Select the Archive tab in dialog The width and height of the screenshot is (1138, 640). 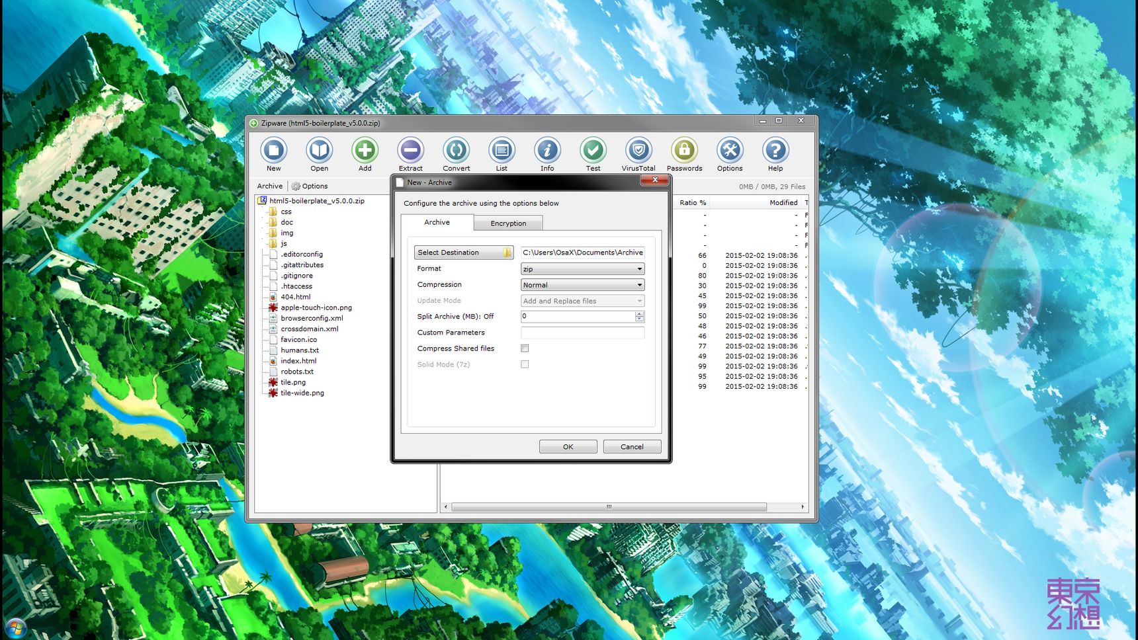click(x=437, y=222)
